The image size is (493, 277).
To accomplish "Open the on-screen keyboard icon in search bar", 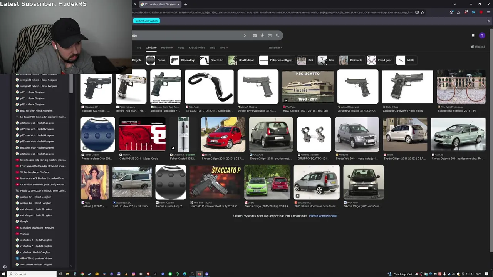I will (x=254, y=35).
